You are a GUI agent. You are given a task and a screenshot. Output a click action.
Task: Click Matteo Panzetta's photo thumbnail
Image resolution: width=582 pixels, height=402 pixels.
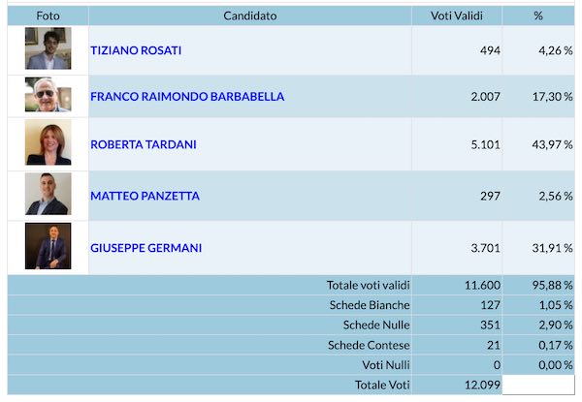click(x=48, y=194)
